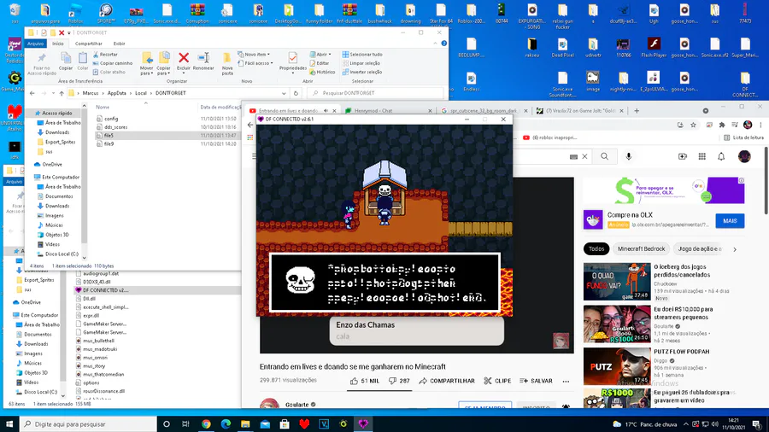This screenshot has width=769, height=432.
Task: Click the Nova pasta folder icon
Action: click(x=226, y=58)
